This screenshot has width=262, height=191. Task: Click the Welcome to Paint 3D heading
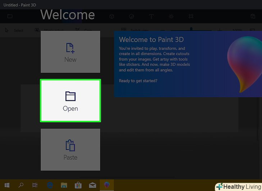[x=151, y=40]
